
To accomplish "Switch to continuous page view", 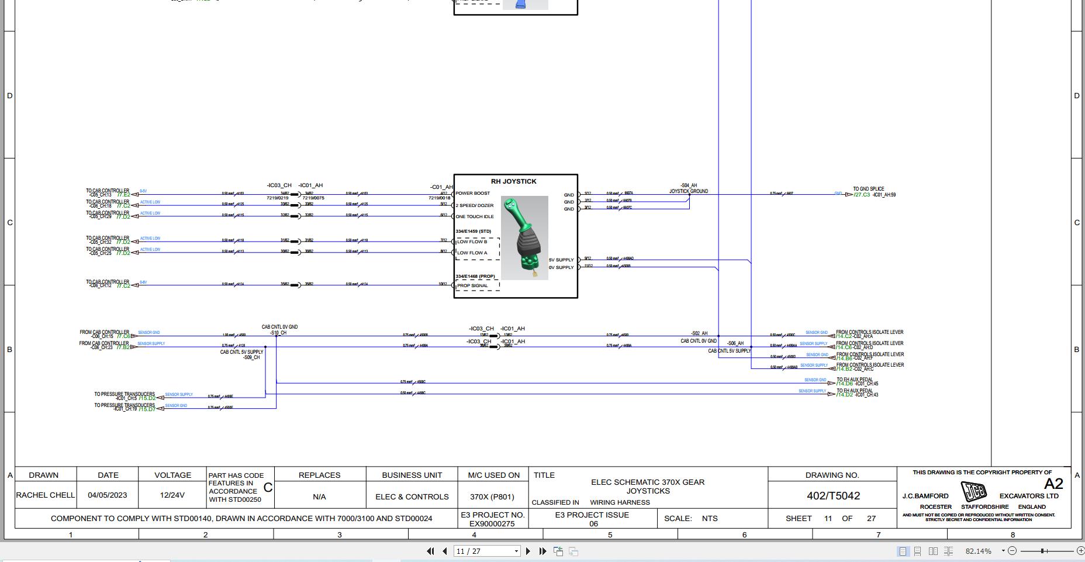I will point(918,551).
